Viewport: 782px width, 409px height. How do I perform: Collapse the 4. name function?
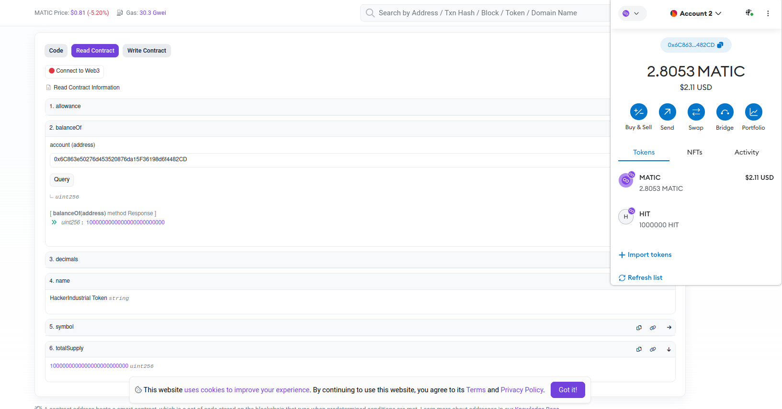(x=328, y=281)
